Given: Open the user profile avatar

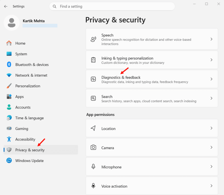Looking at the screenshot, I should (12, 23).
